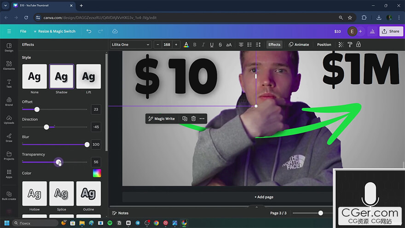405x228 pixels.
Task: Toggle uppercase text option
Action: 229,45
